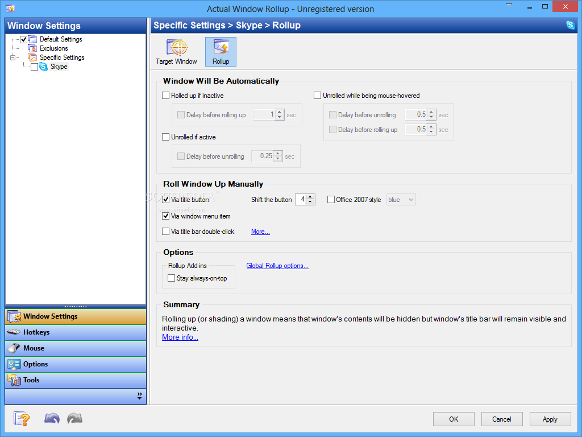Open the Window Settings navigation pane
The height and width of the screenshot is (437, 582).
(x=76, y=316)
